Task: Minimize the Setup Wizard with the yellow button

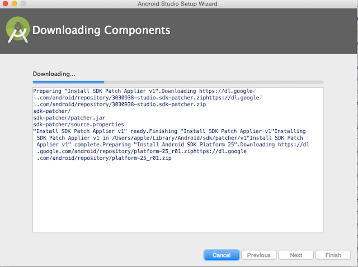Action: coord(14,4)
